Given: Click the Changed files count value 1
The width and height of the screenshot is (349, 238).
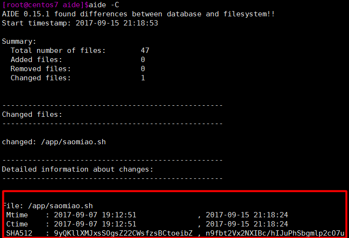Looking at the screenshot, I should point(143,78).
